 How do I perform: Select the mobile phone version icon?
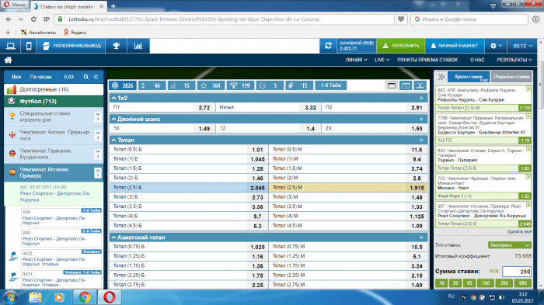[x=29, y=46]
